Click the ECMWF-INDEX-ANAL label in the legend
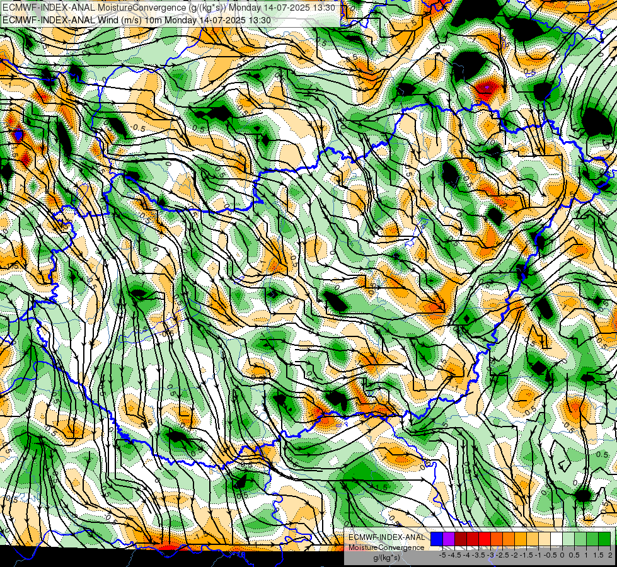Viewport: 617px width, 567px height. click(386, 537)
